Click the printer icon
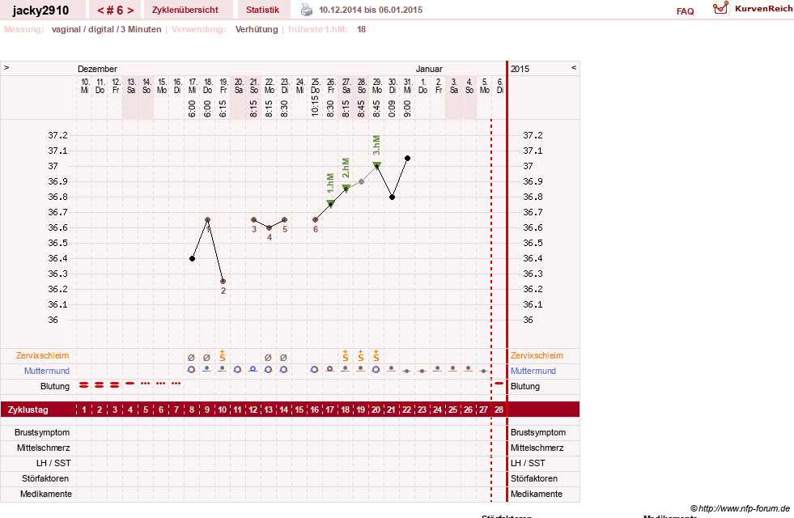This screenshot has width=794, height=518. pyautogui.click(x=307, y=10)
